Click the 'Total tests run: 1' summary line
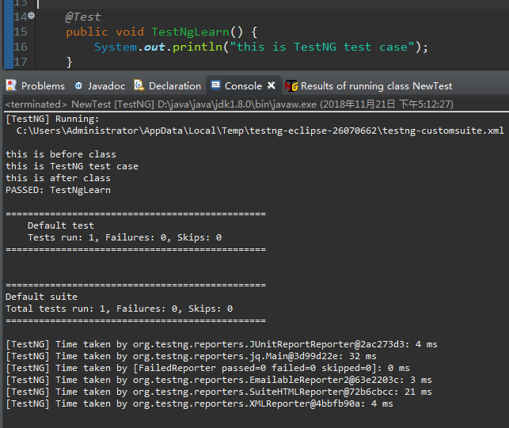The width and height of the screenshot is (509, 428). pyautogui.click(x=119, y=309)
